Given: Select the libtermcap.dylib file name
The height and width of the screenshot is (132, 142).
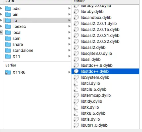Looking at the screenshot, I should pyautogui.click(x=96, y=95).
